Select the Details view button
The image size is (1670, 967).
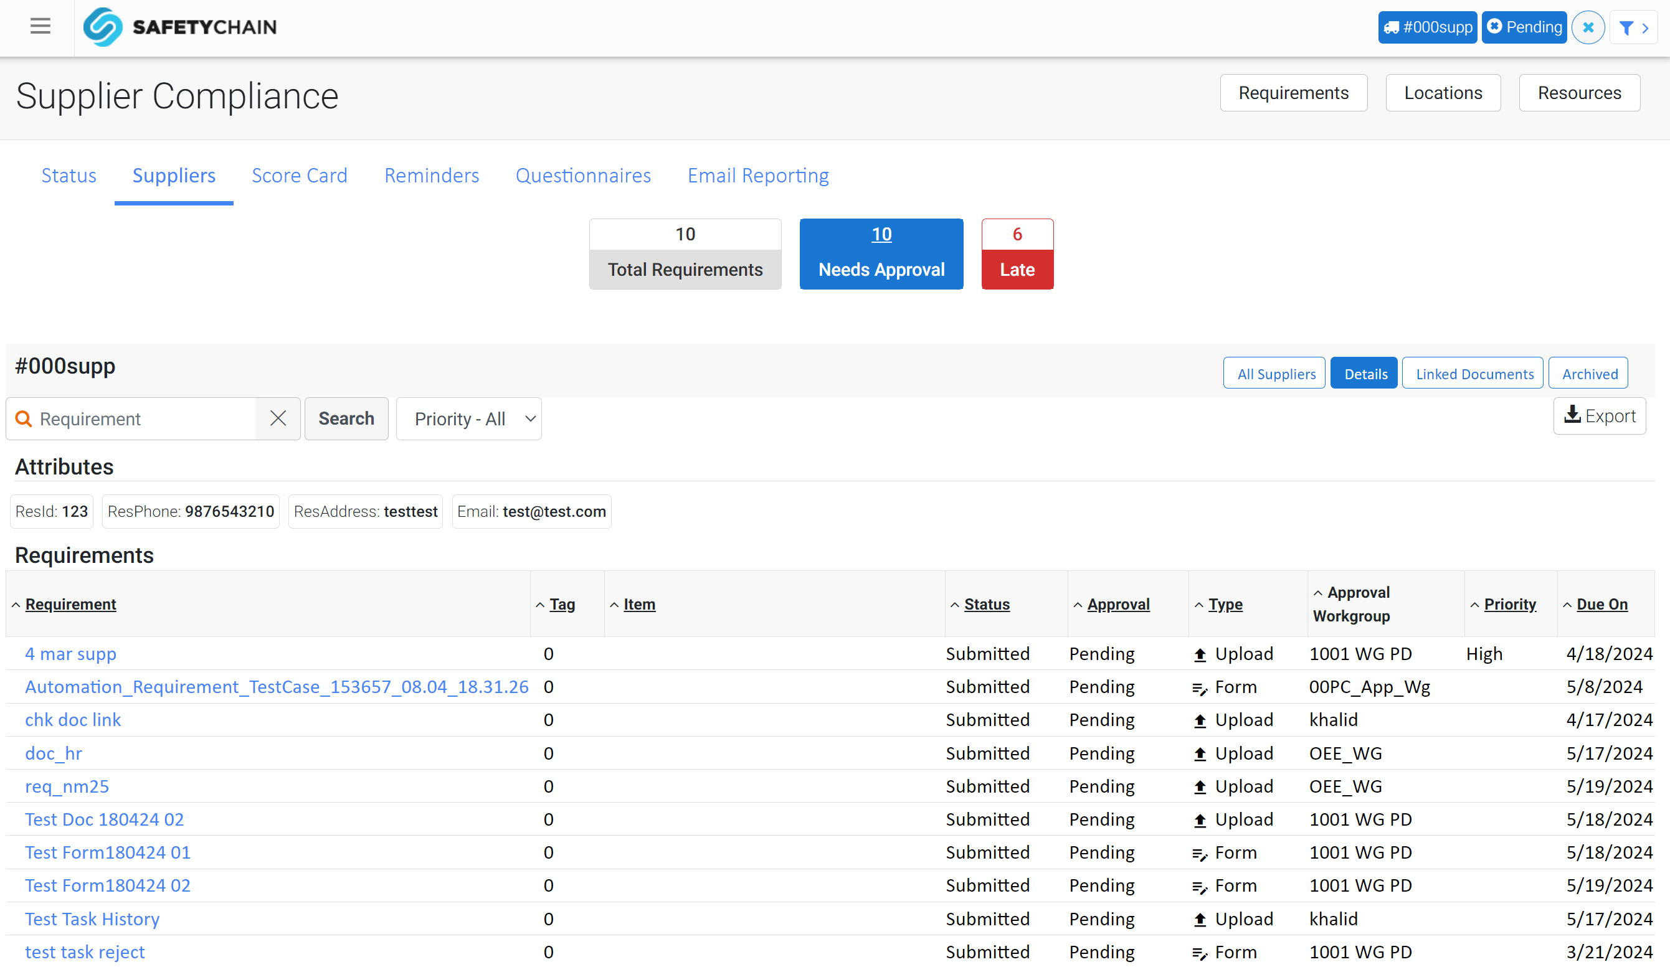tap(1364, 373)
